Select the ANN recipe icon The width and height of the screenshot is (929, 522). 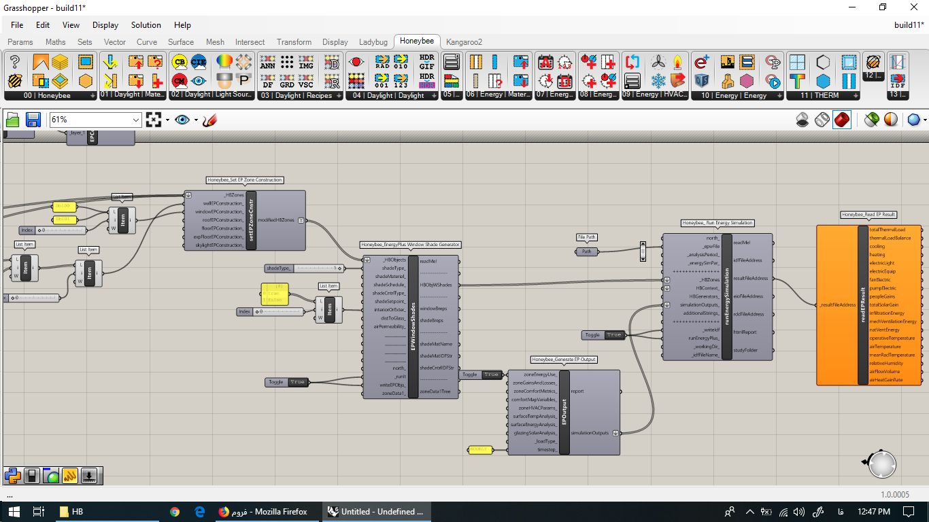(x=267, y=63)
